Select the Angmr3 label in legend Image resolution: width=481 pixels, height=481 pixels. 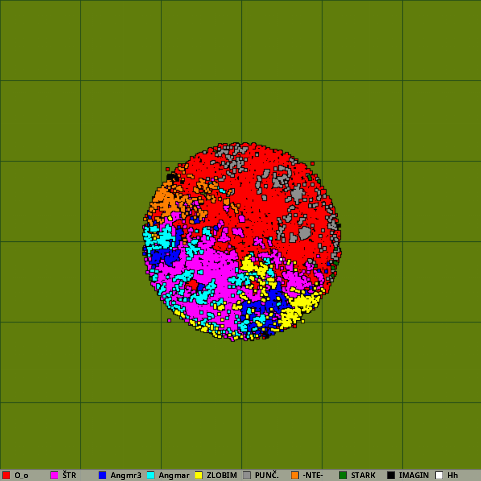pos(126,476)
